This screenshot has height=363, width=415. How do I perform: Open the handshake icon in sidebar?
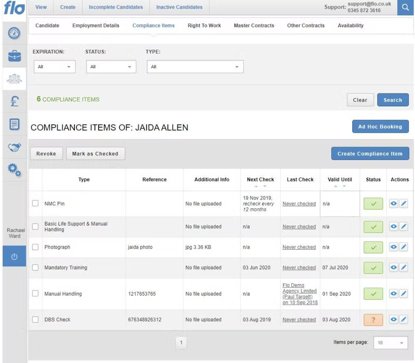pos(14,147)
